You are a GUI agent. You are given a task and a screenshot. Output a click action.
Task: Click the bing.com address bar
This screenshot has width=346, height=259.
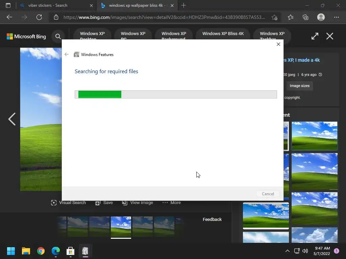coord(164,17)
